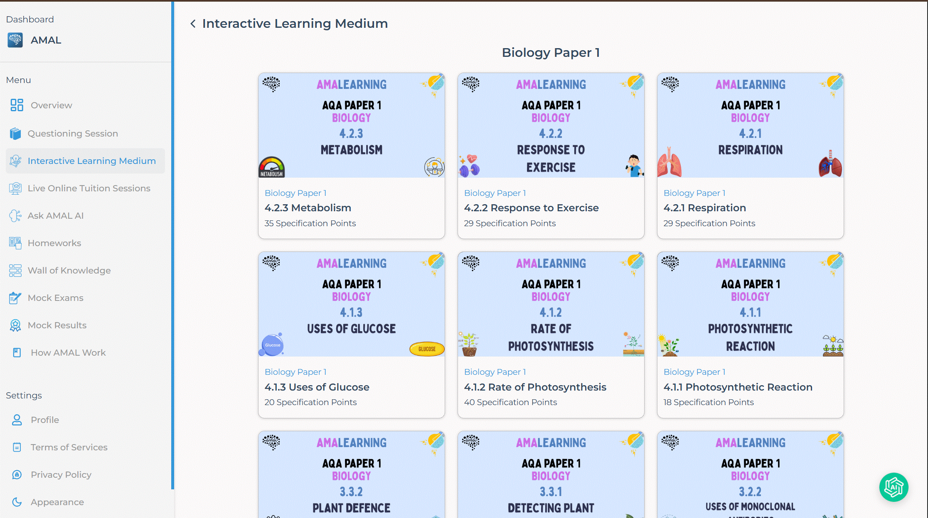Click Biology Paper 1 label on Metabolism card
The image size is (928, 518).
295,193
